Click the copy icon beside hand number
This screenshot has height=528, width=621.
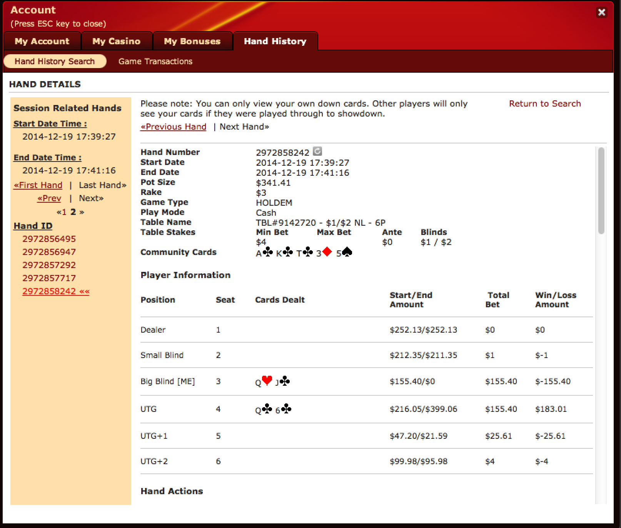[317, 151]
